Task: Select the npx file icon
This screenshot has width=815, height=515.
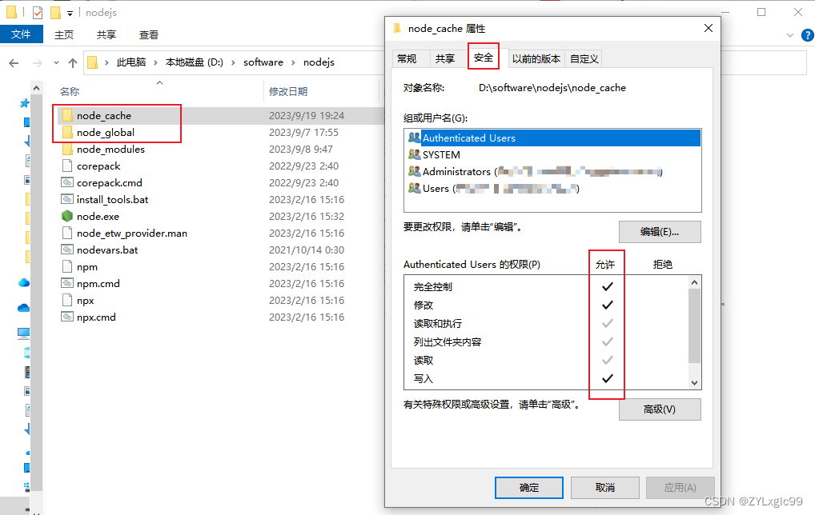Action: [67, 300]
